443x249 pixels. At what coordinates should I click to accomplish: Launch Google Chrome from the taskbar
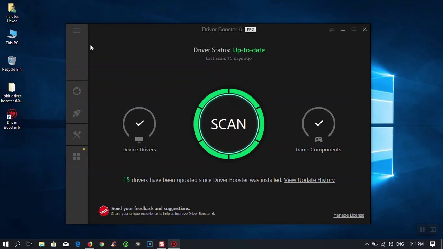102,244
